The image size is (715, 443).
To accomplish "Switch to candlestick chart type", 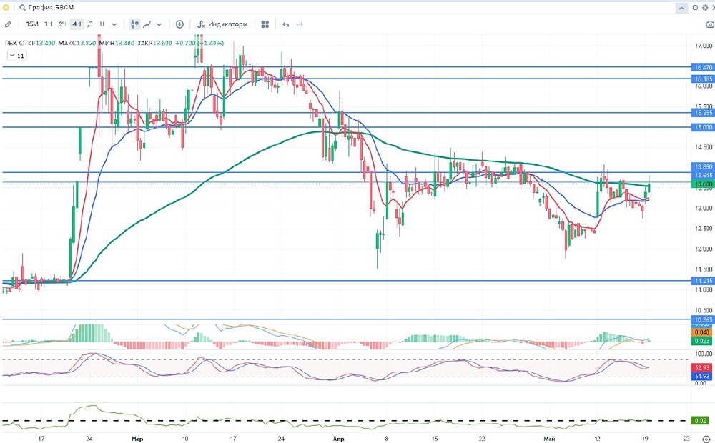I will click(x=134, y=24).
